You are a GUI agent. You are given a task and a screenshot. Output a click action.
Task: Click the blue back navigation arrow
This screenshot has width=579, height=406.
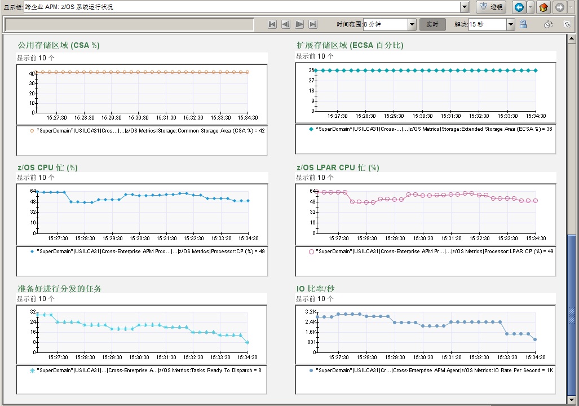click(x=519, y=7)
